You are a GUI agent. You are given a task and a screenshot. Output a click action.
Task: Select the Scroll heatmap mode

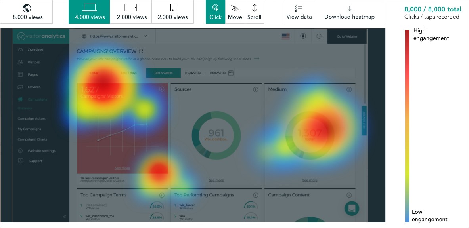click(254, 12)
